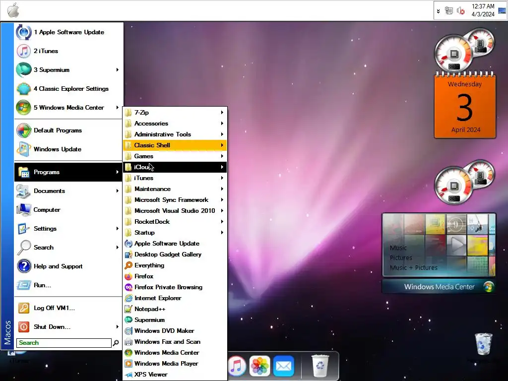Open Classic Explorer Settings
The height and width of the screenshot is (381, 508).
pos(68,88)
